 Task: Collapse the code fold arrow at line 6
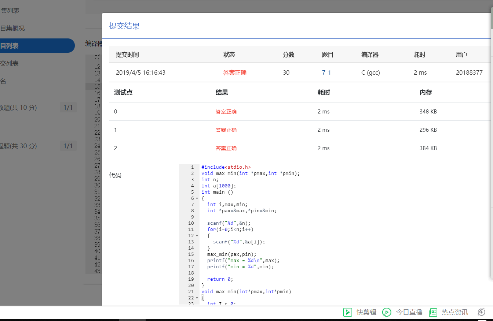click(197, 198)
